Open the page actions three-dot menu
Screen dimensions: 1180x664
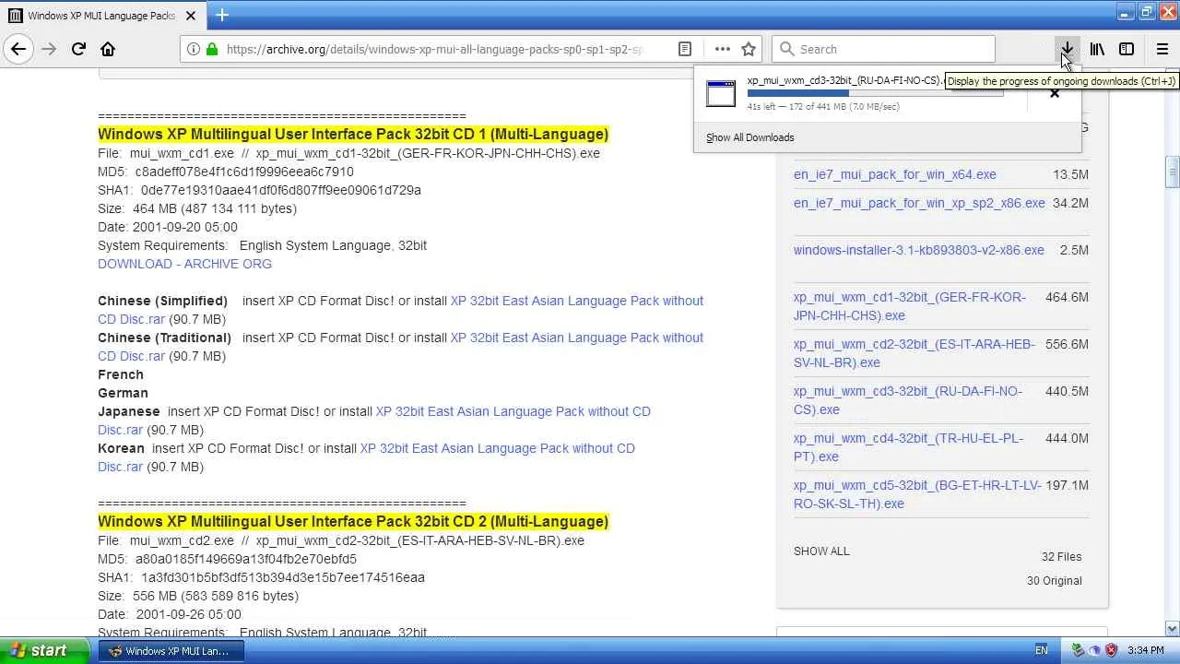coord(723,49)
